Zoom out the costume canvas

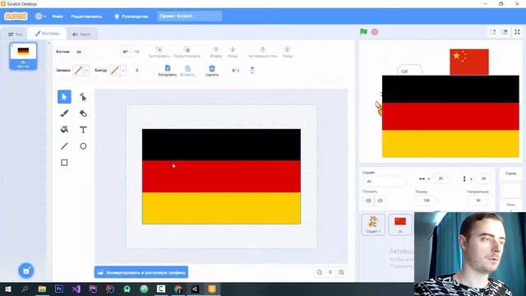point(320,272)
